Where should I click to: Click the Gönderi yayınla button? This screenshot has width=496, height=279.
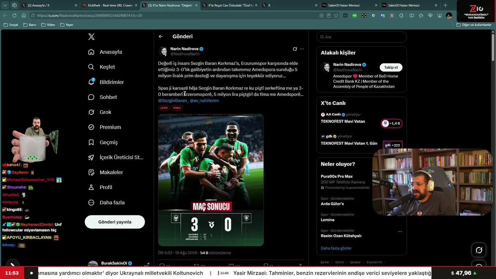115,222
